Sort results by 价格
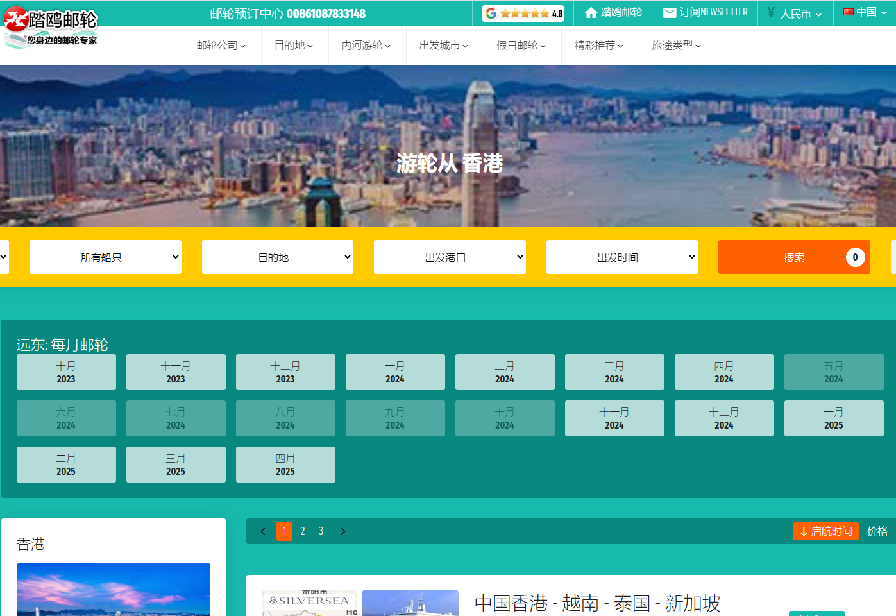The image size is (896, 616). pos(877,531)
